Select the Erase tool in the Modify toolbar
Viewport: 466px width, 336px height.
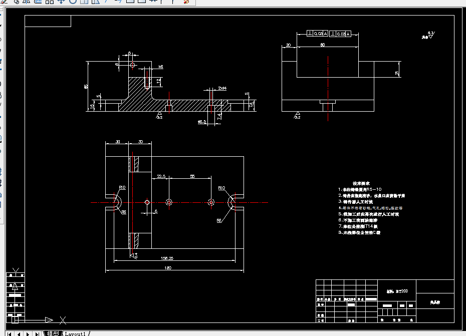pos(4,2)
